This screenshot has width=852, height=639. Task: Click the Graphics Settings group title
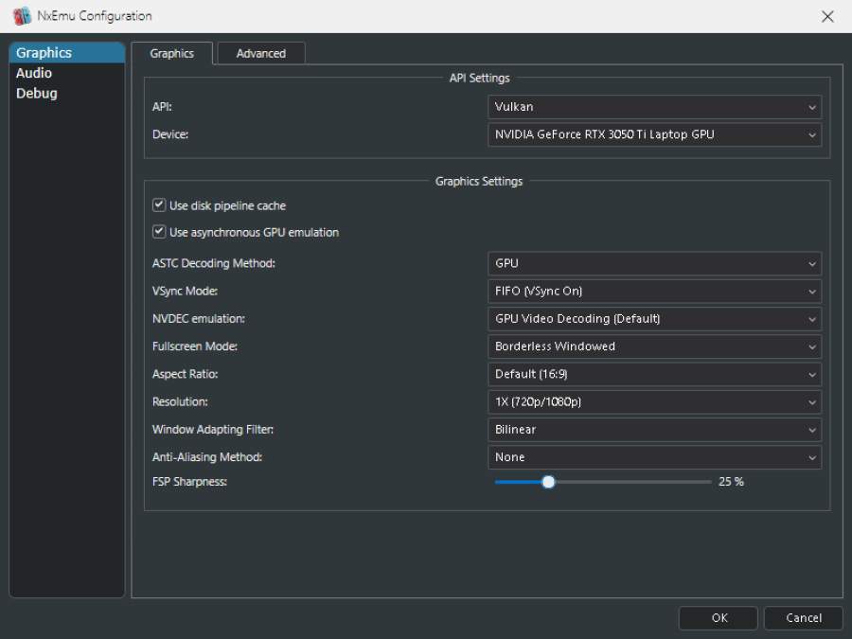click(479, 182)
